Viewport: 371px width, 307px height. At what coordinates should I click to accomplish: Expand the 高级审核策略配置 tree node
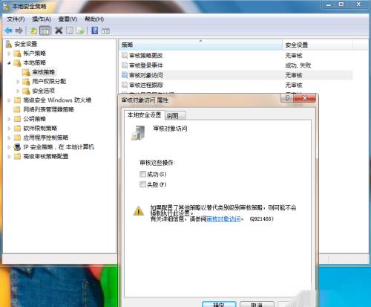[x=9, y=156]
